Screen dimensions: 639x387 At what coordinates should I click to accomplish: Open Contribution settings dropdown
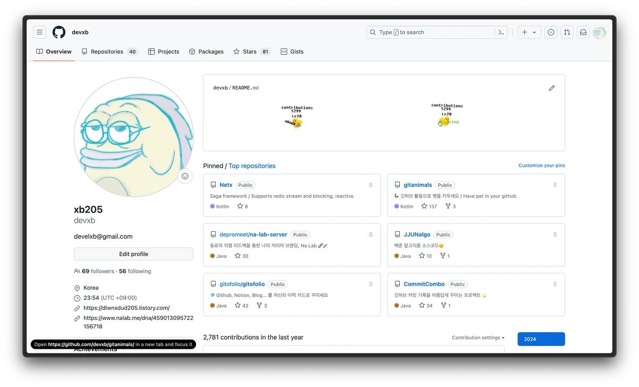[478, 338]
